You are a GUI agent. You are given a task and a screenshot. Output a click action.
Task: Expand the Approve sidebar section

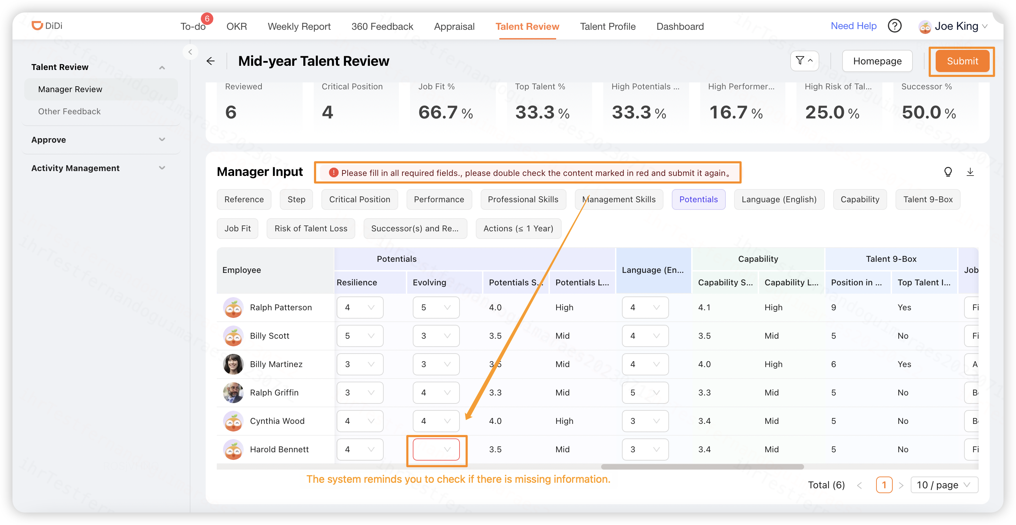[162, 140]
